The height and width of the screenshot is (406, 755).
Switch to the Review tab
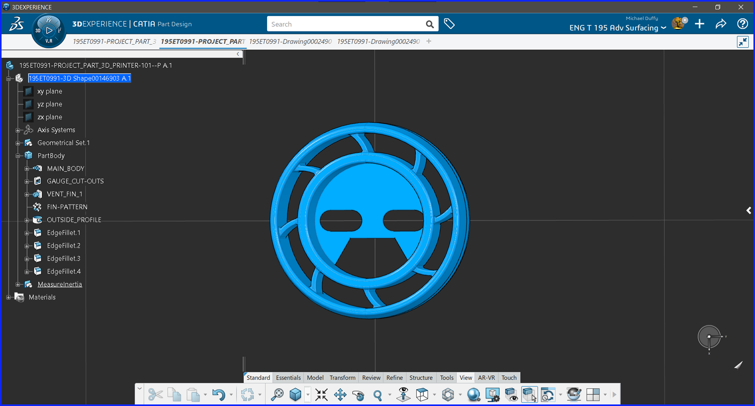371,378
